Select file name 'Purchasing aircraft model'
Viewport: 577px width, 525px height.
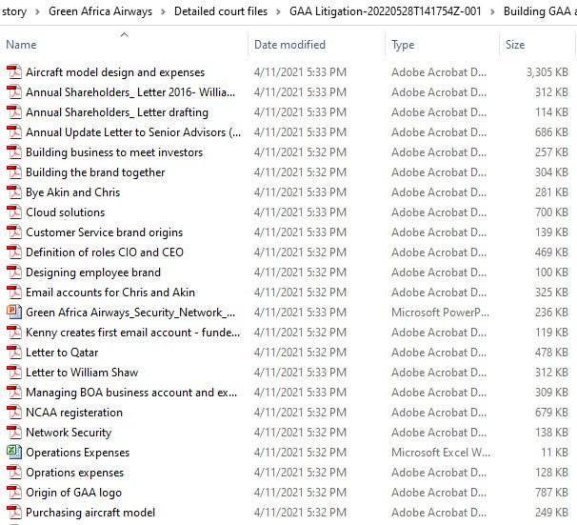[x=90, y=512]
